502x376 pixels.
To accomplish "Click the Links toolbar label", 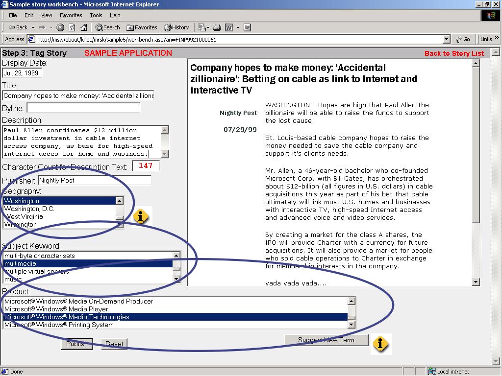I will [x=486, y=39].
